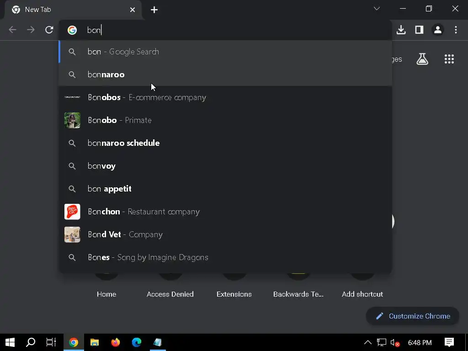
Task: Open a new tab with plus button
Action: pyautogui.click(x=154, y=10)
